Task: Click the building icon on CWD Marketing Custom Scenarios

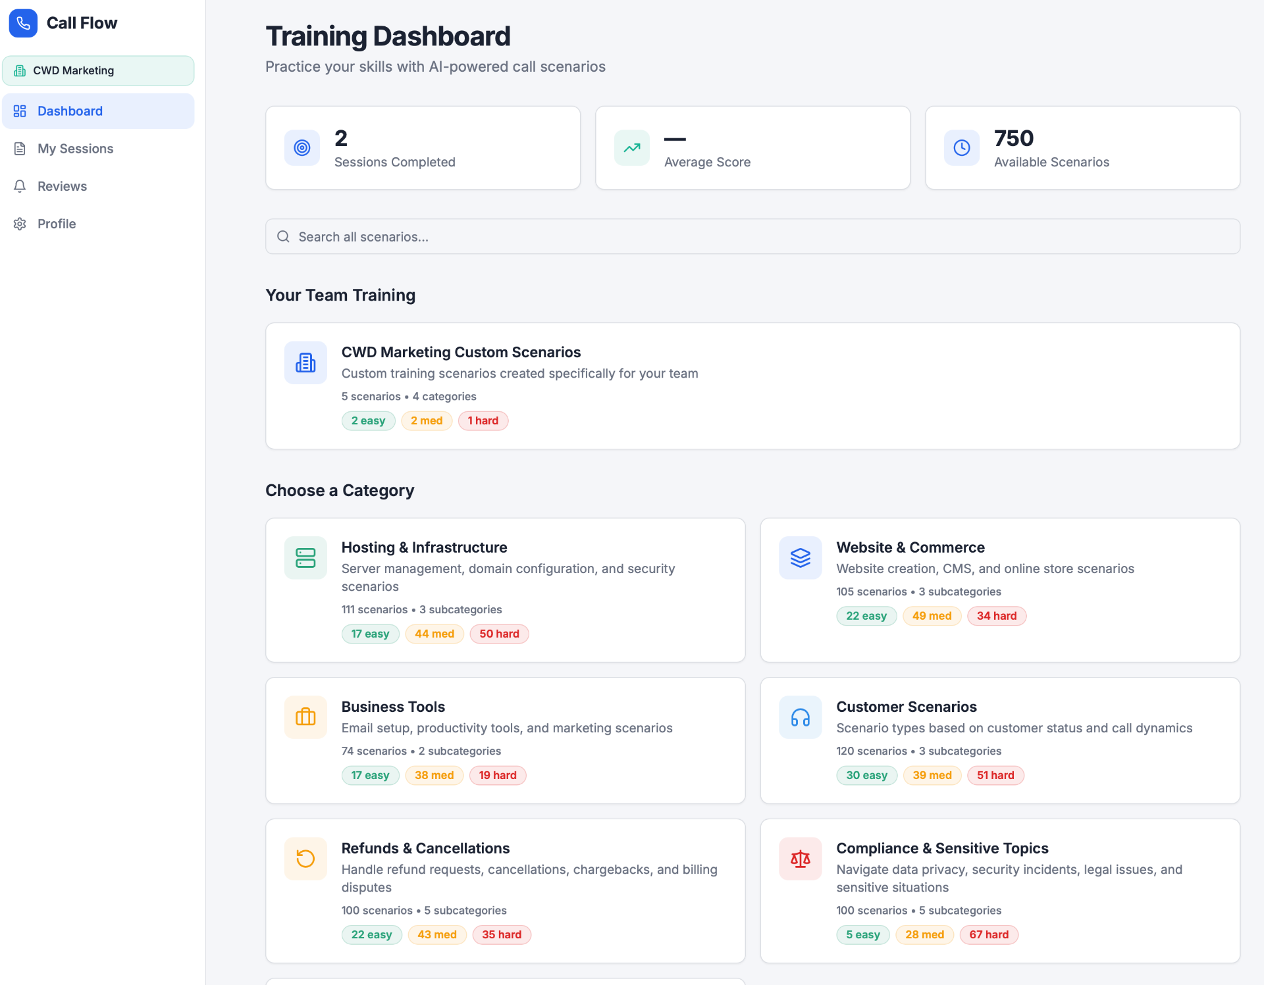Action: 305,363
